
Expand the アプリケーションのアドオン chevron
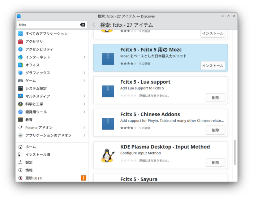84,135
